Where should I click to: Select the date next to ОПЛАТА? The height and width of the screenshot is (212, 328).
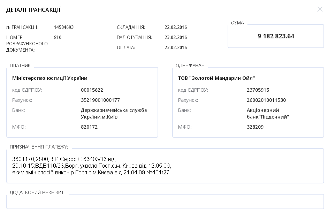point(176,48)
